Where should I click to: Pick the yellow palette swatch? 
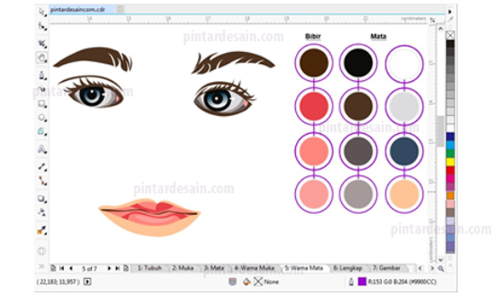click(451, 162)
